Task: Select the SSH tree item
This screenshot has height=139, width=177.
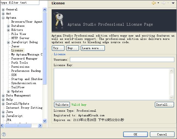Action: pyautogui.click(x=14, y=75)
